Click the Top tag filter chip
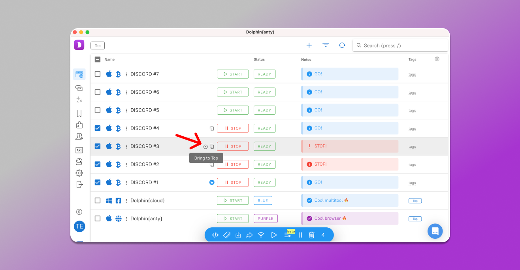 click(x=98, y=45)
